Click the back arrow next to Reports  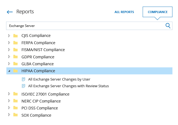[10, 12]
